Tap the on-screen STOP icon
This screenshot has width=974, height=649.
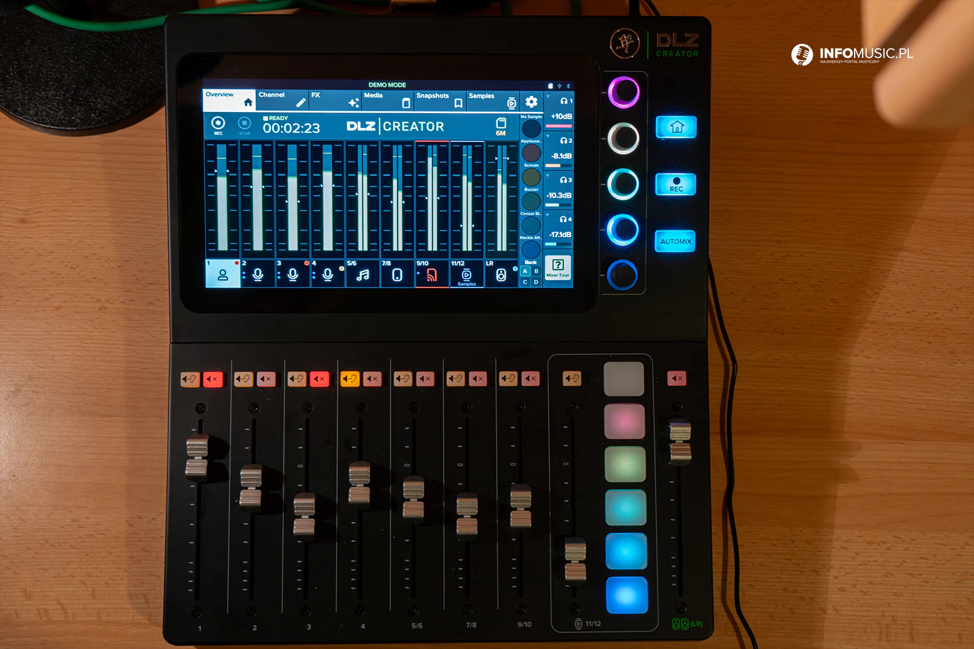click(x=244, y=125)
